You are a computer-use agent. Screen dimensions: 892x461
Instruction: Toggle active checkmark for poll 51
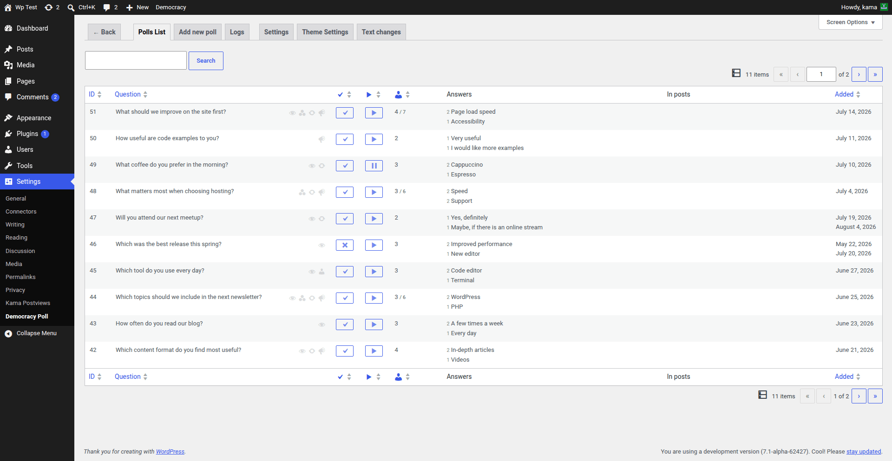[345, 113]
